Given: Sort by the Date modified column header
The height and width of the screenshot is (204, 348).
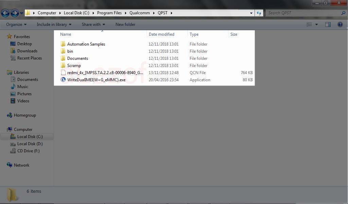Looking at the screenshot, I should tap(161, 34).
